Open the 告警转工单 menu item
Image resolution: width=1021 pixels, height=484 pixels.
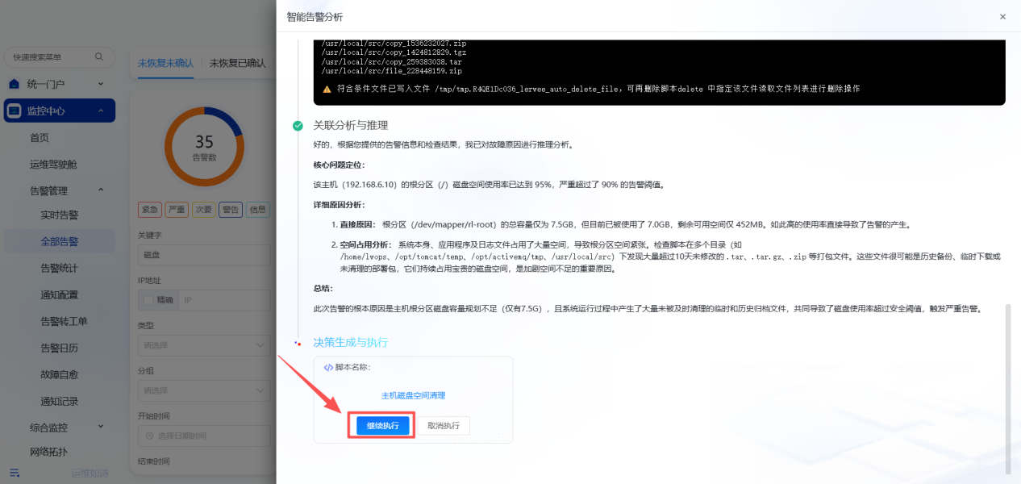(x=64, y=321)
